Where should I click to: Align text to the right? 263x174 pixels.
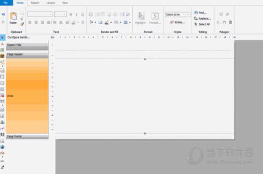(x=42, y=22)
